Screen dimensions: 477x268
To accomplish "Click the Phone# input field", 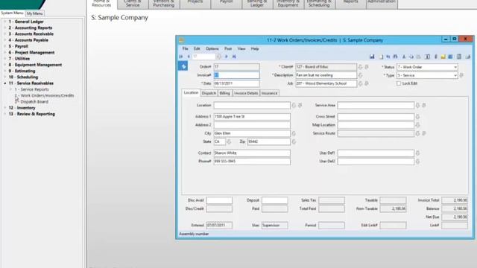I will [252, 162].
